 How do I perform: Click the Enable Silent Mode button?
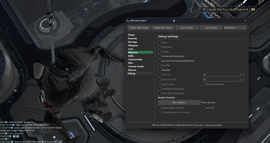(x=163, y=28)
